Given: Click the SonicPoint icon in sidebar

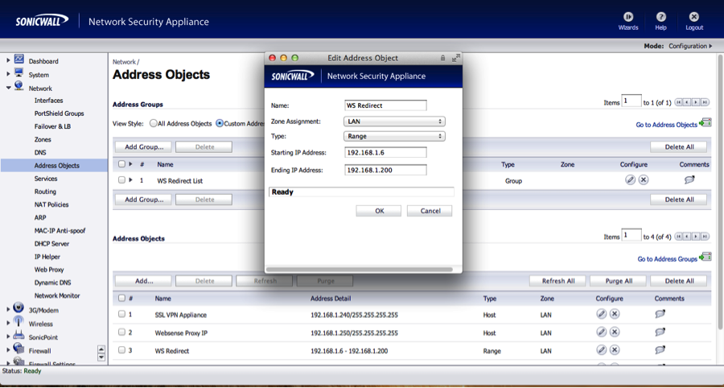Looking at the screenshot, I should [19, 336].
